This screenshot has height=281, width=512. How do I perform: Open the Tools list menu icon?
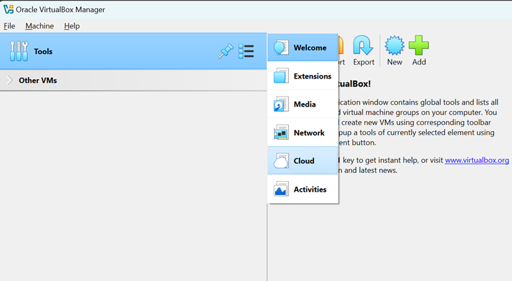[x=246, y=51]
